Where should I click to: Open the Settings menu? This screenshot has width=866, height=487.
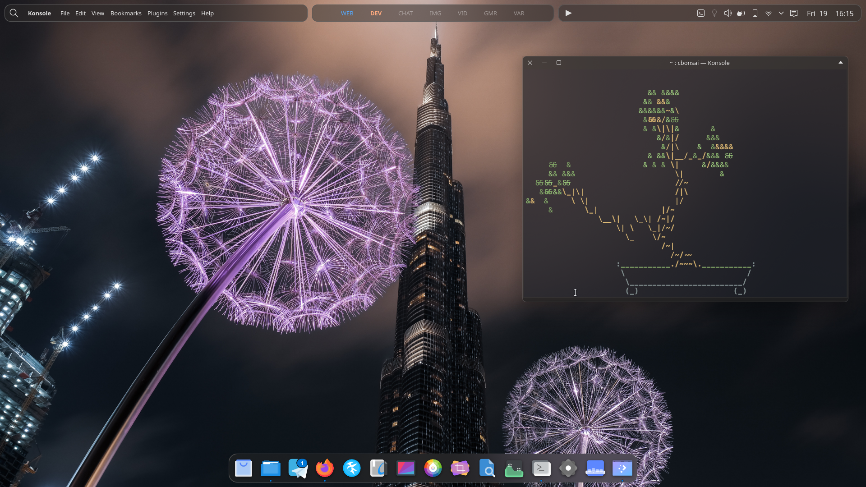(x=184, y=13)
